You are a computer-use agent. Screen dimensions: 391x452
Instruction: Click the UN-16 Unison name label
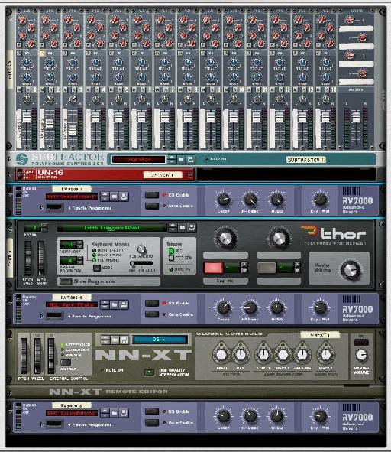coord(163,174)
